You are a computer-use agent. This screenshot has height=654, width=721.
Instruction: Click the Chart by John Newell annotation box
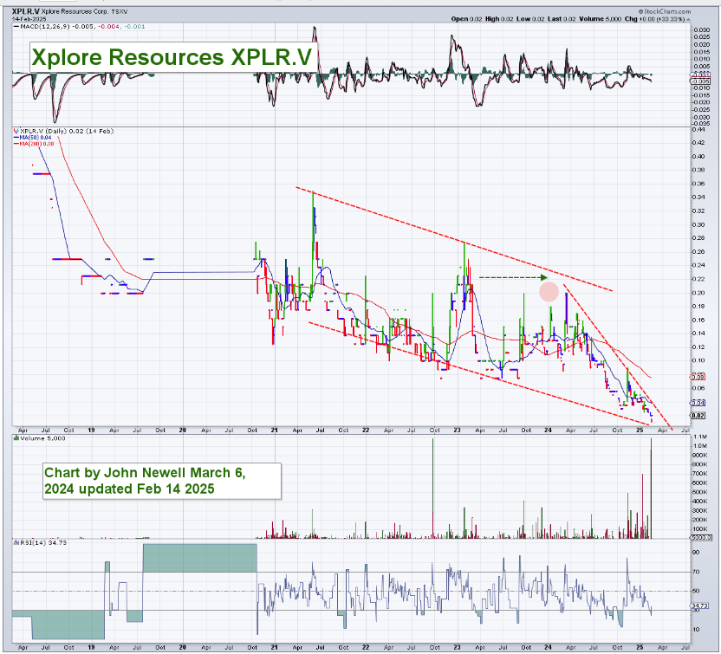click(x=162, y=481)
